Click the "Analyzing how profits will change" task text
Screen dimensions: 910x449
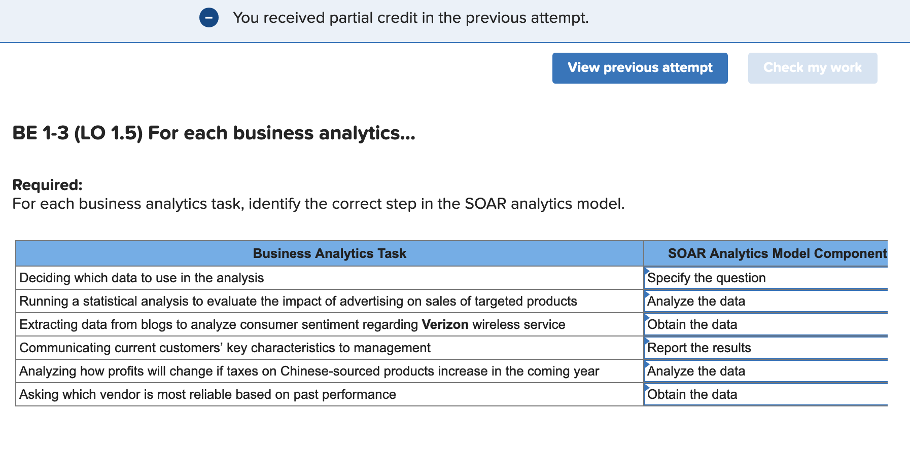(309, 371)
